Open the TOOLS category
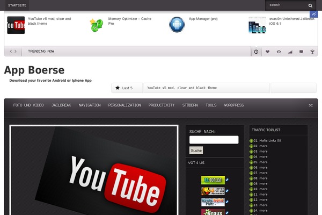The image size is (322, 215). click(211, 105)
